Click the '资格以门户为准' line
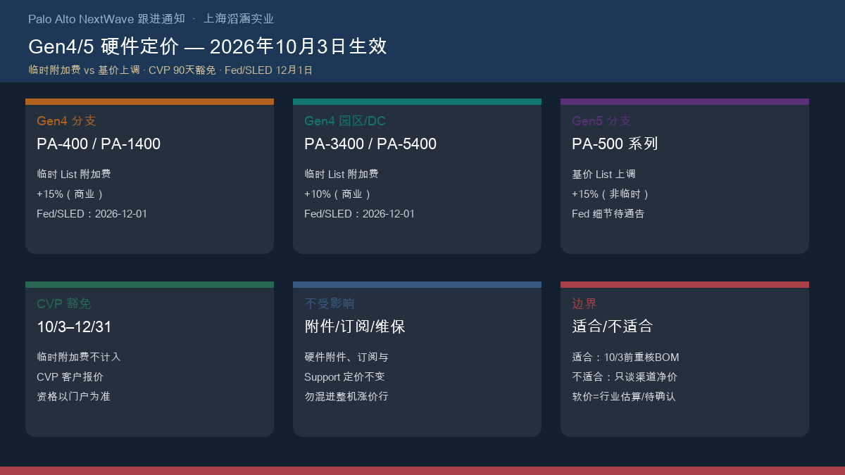845x475 pixels. [74, 397]
